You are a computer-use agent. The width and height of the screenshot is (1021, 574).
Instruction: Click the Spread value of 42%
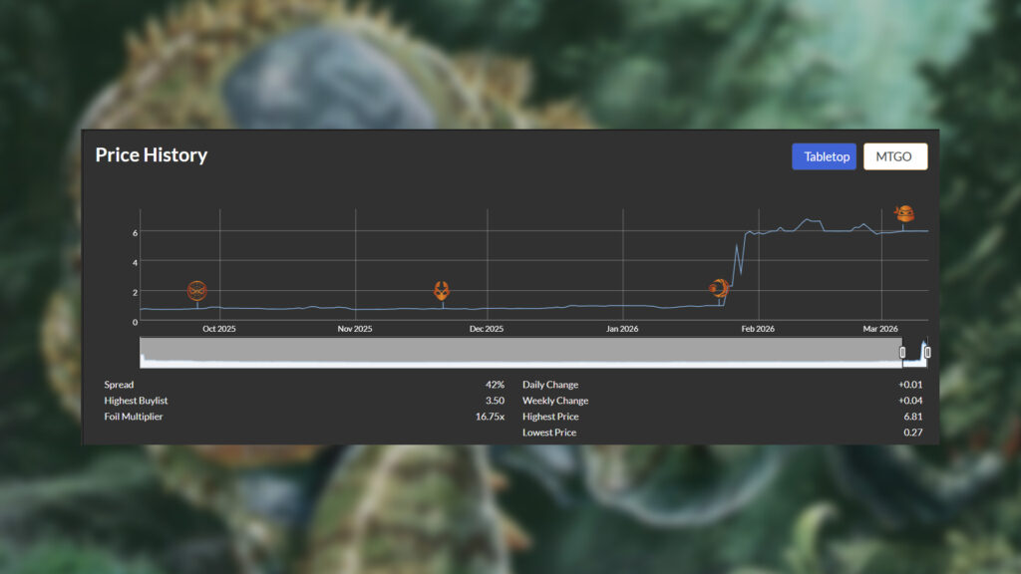point(495,385)
